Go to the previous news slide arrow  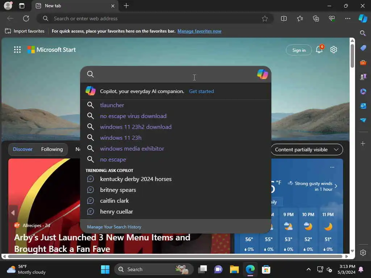click(x=13, y=213)
